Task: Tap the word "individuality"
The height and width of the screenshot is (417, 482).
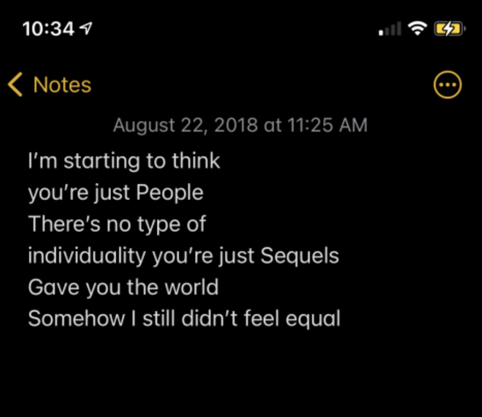Action: point(87,256)
